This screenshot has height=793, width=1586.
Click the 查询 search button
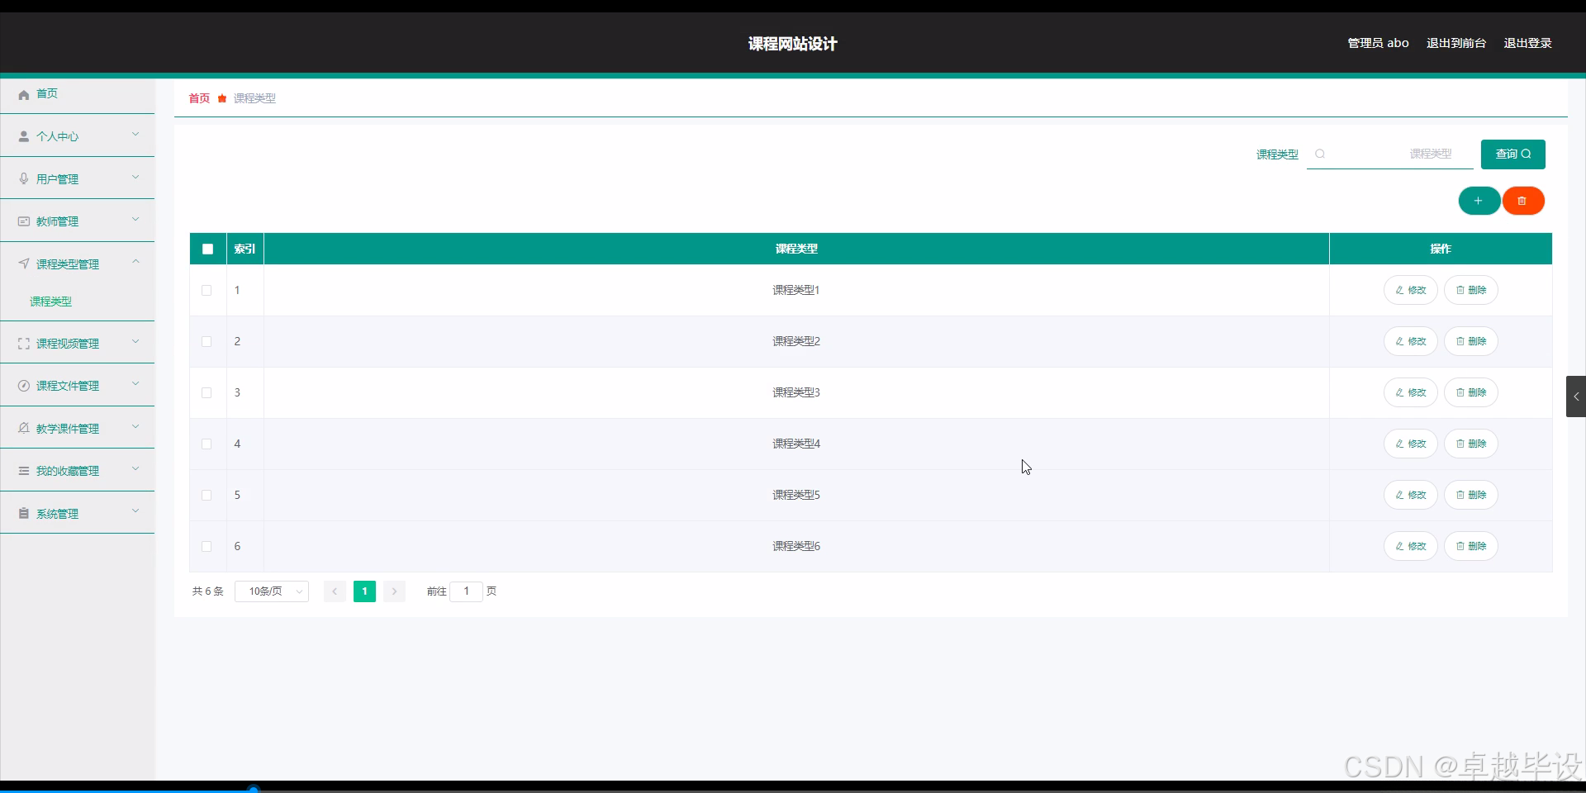(1512, 154)
